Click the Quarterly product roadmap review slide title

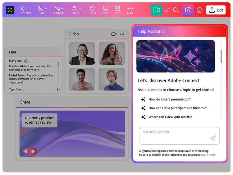[39, 120]
